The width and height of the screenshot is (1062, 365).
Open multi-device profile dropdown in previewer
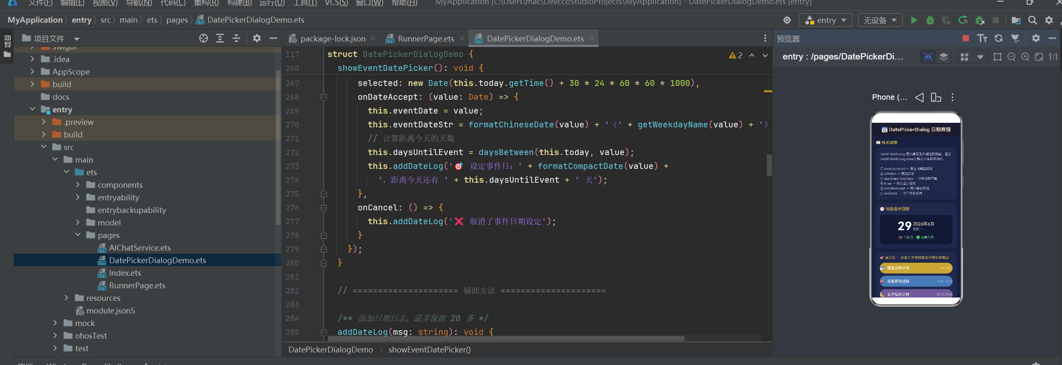click(980, 57)
